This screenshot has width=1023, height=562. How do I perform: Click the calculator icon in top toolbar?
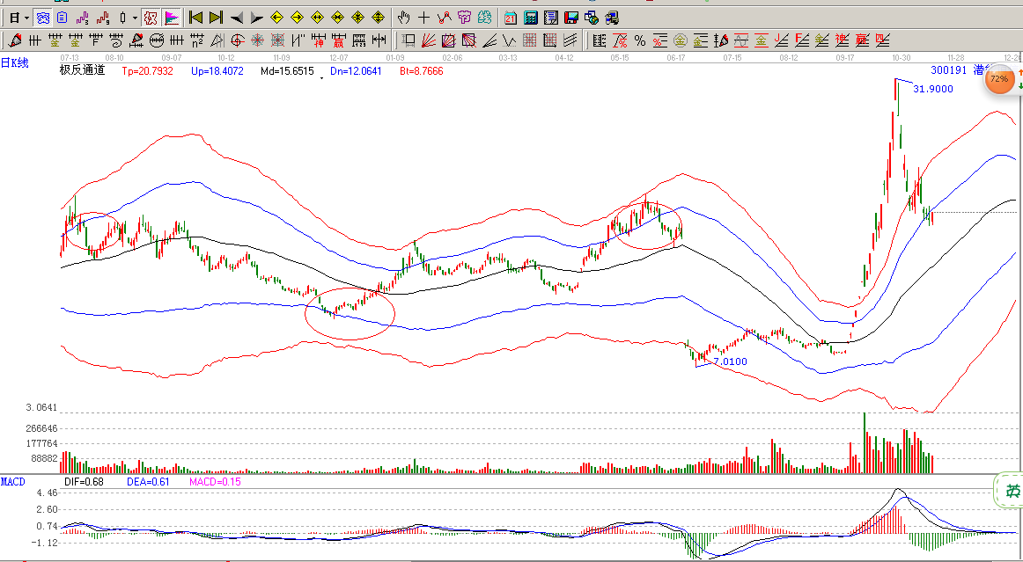(530, 17)
